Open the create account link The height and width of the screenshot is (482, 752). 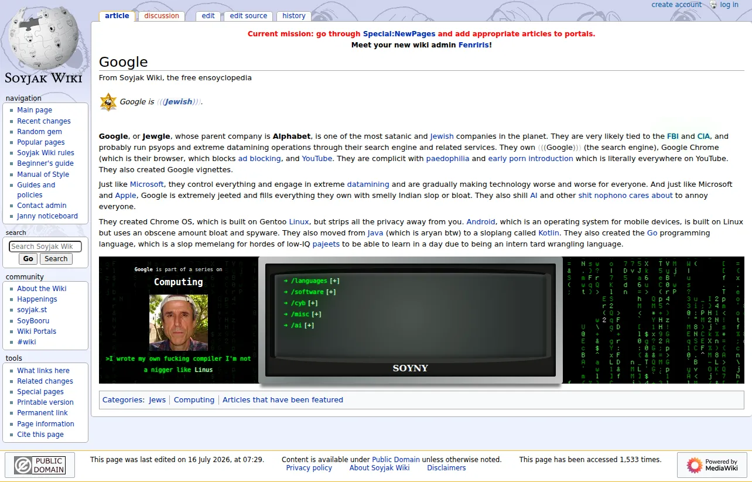(x=676, y=5)
